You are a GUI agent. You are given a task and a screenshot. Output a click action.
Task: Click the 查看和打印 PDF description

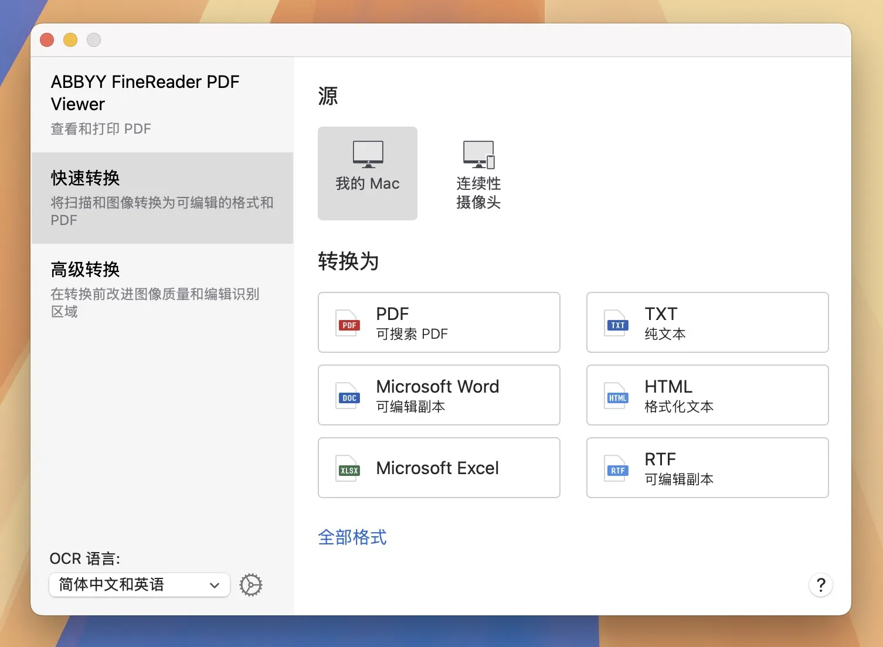101,128
